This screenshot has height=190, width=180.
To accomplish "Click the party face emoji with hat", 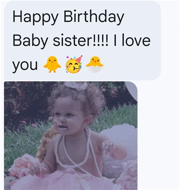I will 74,64.
